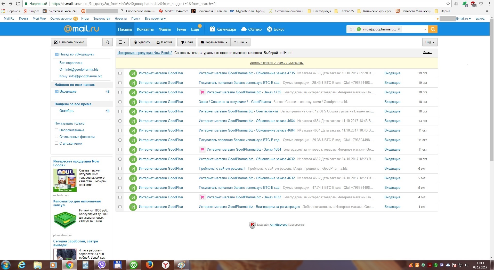The width and height of the screenshot is (494, 270).
Task: Enable the Непрочитанные filter checkbox
Action: 56,130
